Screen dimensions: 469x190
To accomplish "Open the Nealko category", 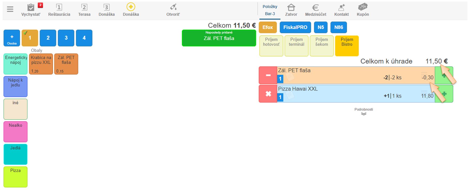I will [16, 132].
